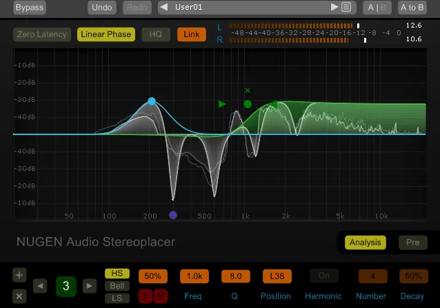
Task: Click NUGEN Audio Stereoplacer title
Action: coord(96,242)
